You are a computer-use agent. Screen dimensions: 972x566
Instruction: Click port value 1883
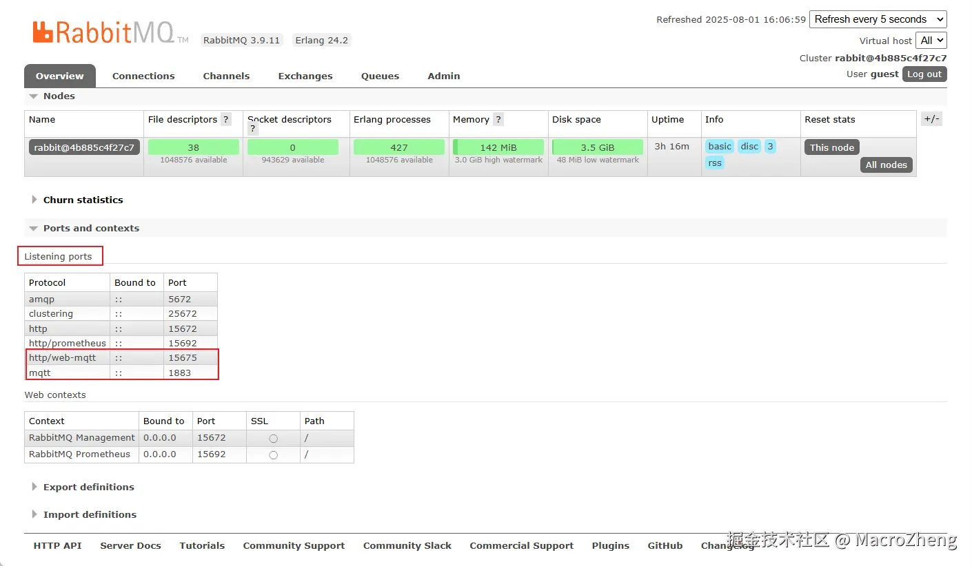tap(179, 373)
